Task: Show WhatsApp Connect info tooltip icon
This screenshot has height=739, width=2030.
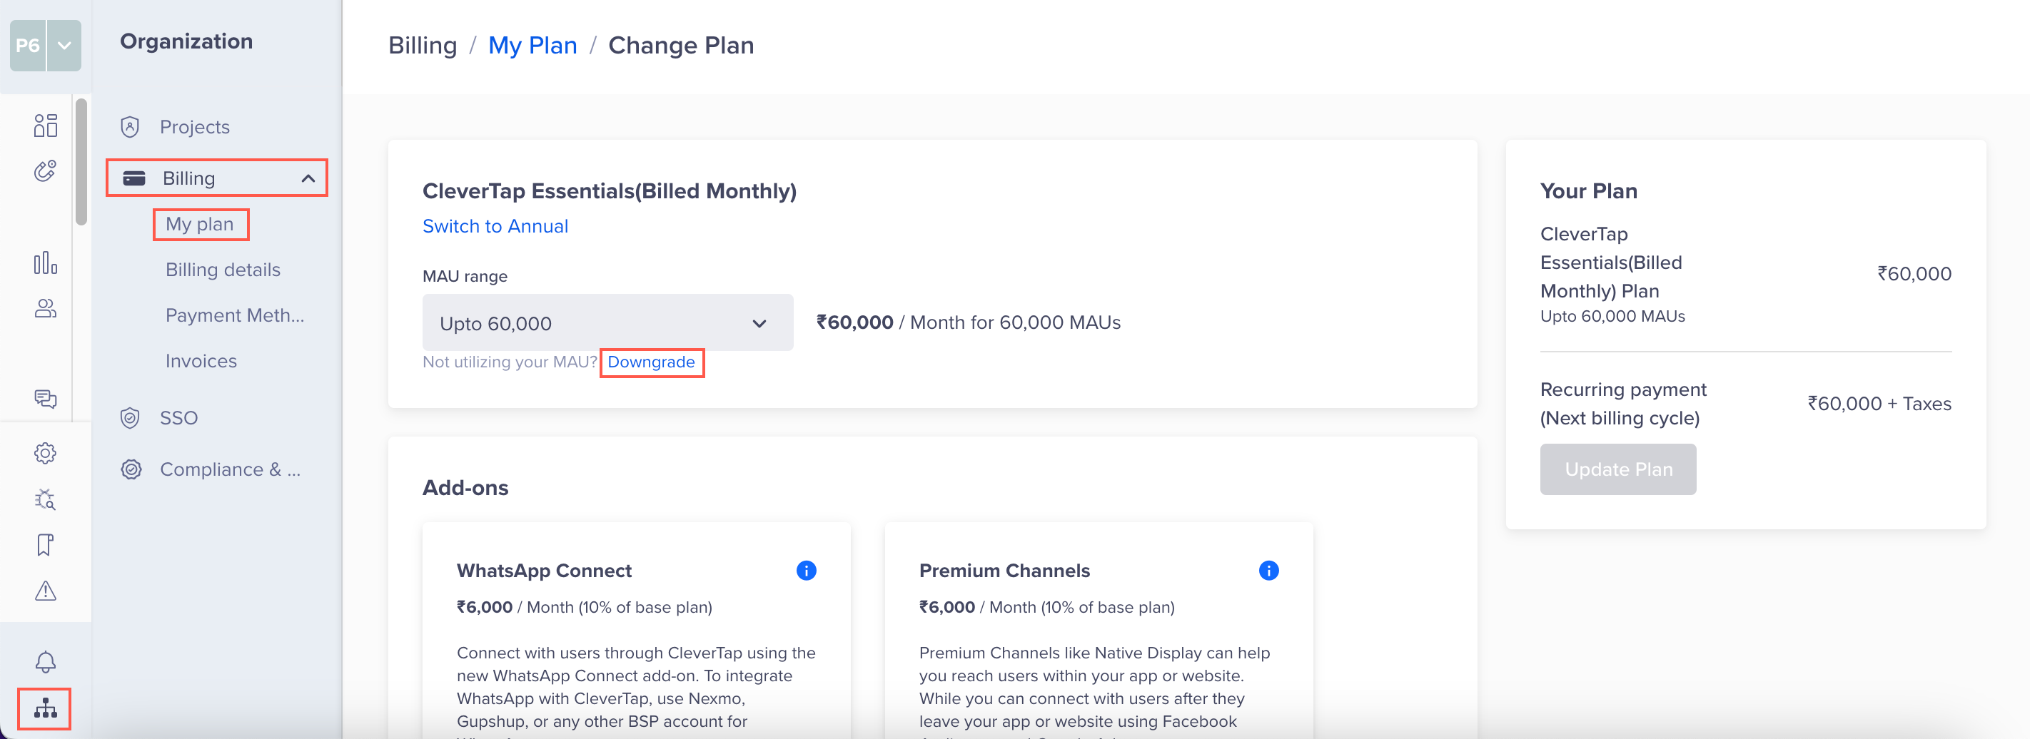Action: click(x=806, y=571)
